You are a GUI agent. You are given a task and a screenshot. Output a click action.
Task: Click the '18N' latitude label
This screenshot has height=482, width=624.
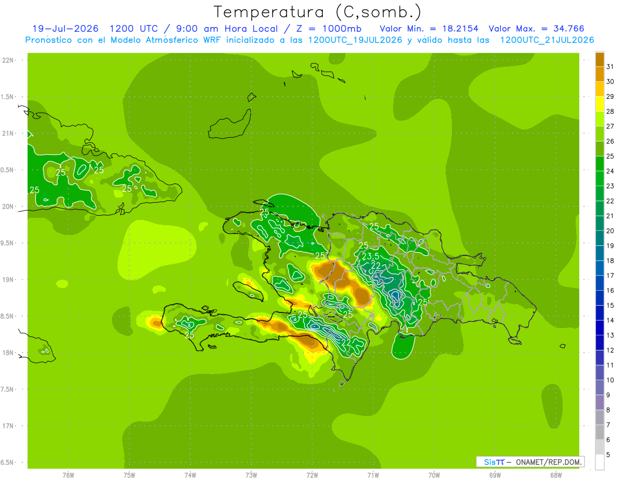pyautogui.click(x=7, y=353)
